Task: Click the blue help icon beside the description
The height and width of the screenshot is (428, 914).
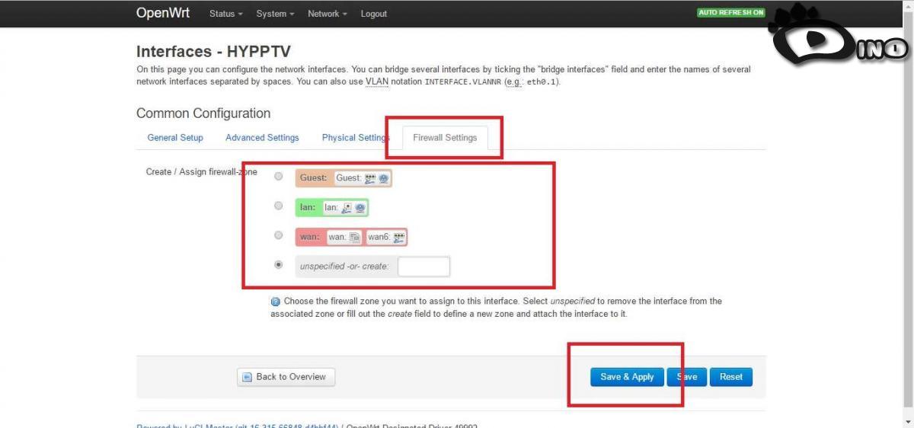Action: (276, 302)
